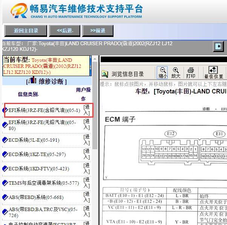The width and height of the screenshot is (227, 225).
Task: Click the 当前车型 Toyota LAND CRUISER PRADO text box
Action: pos(46,66)
